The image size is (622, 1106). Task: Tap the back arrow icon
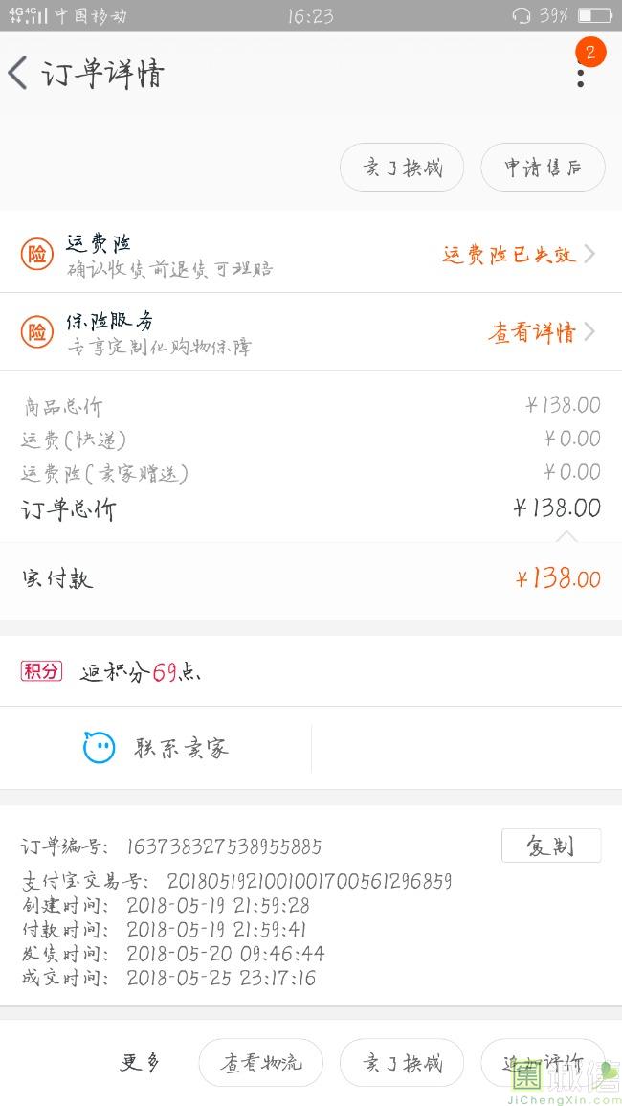[x=18, y=74]
